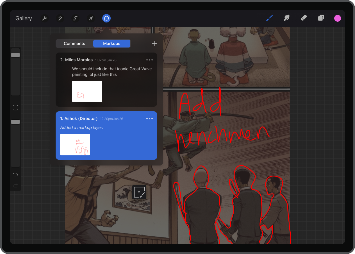Viewport: 355px width, 254px height.
Task: Open options for Ashok (Director) comment
Action: 150,119
